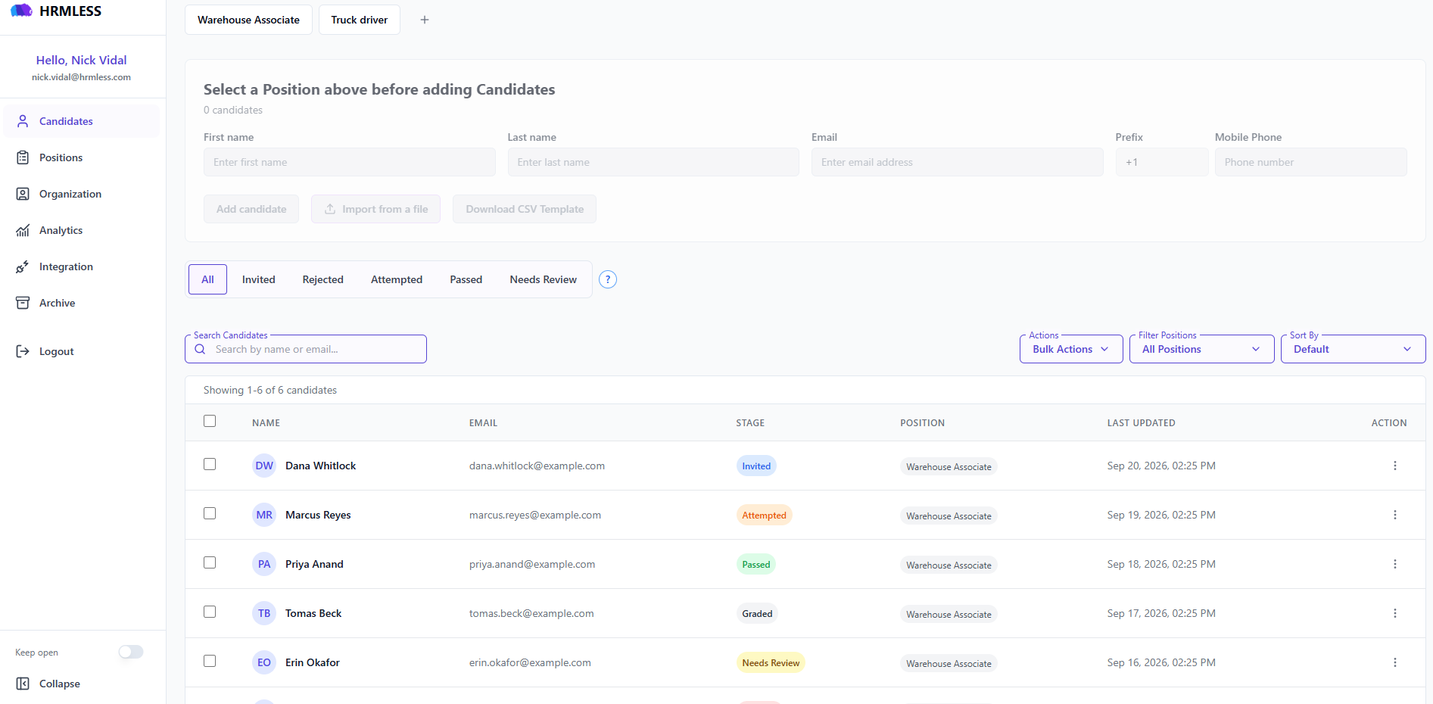Open Candidates in the sidebar
The width and height of the screenshot is (1433, 704).
[x=81, y=121]
